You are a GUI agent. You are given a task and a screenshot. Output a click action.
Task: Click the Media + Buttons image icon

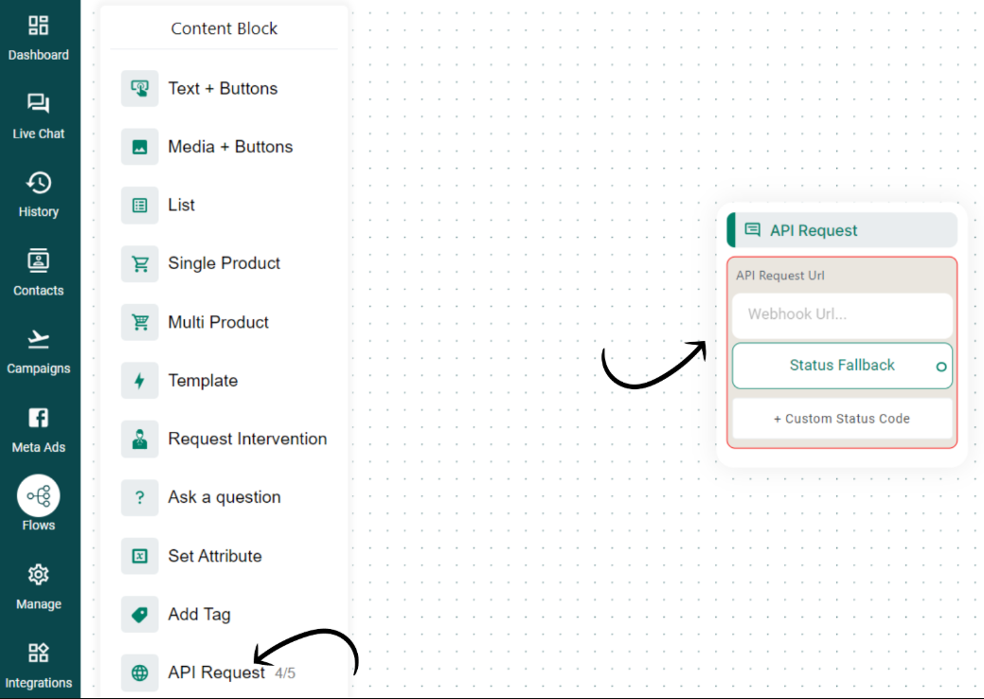coord(140,147)
